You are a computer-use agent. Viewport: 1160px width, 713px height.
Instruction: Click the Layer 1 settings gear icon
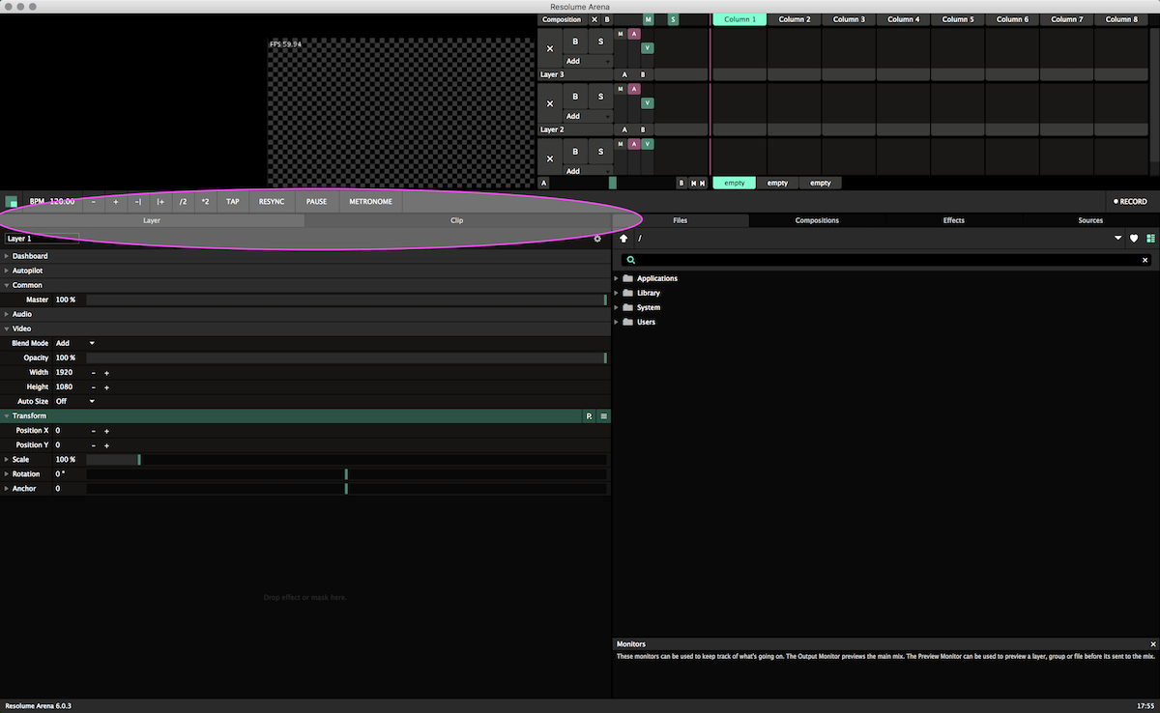[x=597, y=239]
